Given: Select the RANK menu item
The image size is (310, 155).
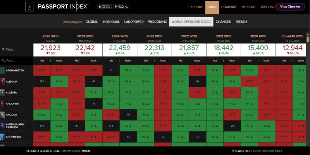Looking at the screenshot, I should 212,7.
